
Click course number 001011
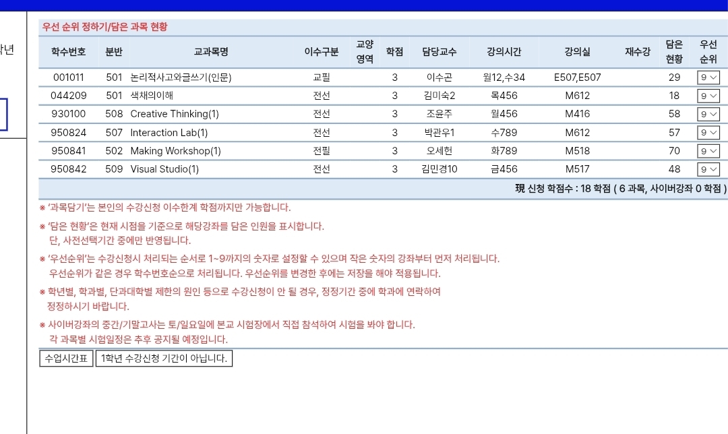pos(69,77)
